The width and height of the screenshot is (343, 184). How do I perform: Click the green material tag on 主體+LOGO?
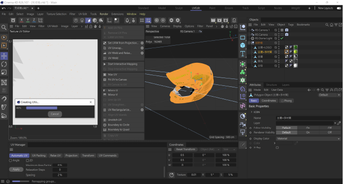[295, 47]
